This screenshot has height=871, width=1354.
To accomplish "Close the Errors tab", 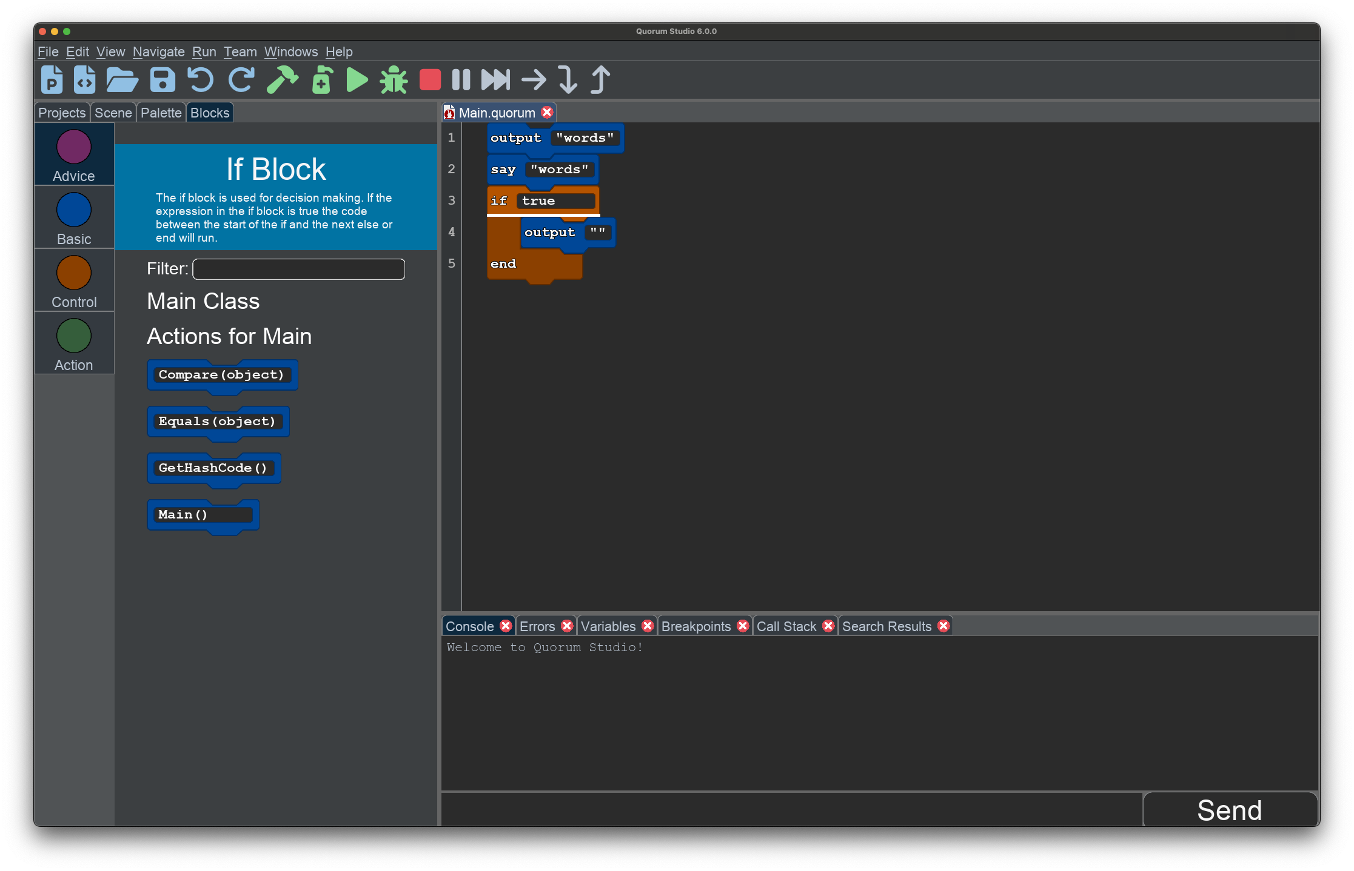I will [567, 626].
